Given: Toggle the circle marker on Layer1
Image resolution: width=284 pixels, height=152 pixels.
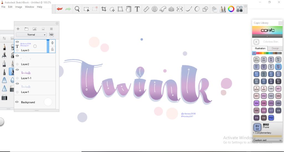Looking at the screenshot, I should tap(17, 92).
